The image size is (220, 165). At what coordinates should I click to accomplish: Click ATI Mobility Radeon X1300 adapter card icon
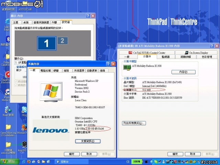tap(127, 67)
